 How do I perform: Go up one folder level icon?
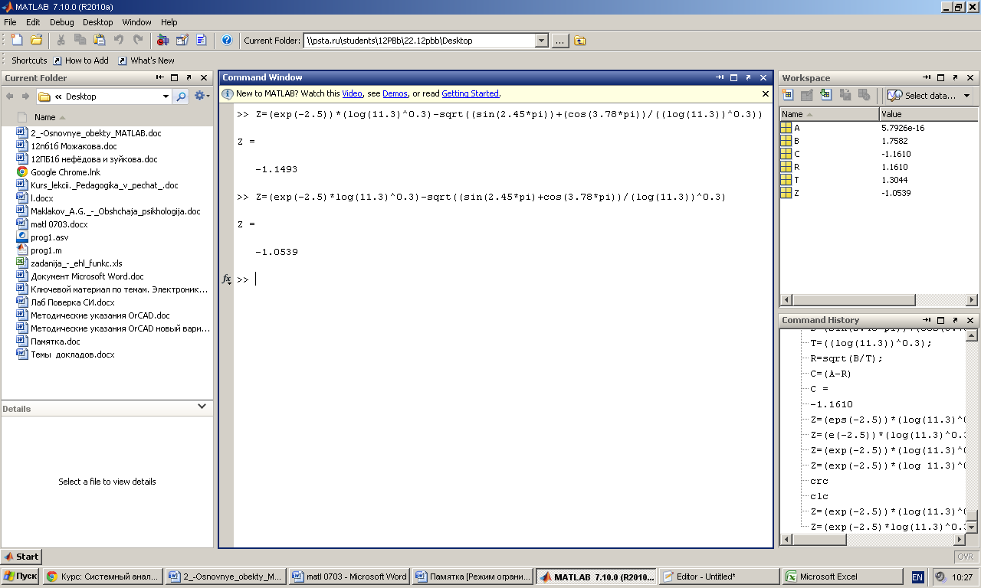pos(580,41)
